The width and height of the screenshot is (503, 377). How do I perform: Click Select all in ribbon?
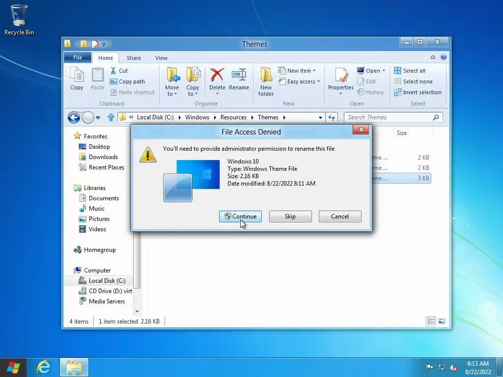410,71
